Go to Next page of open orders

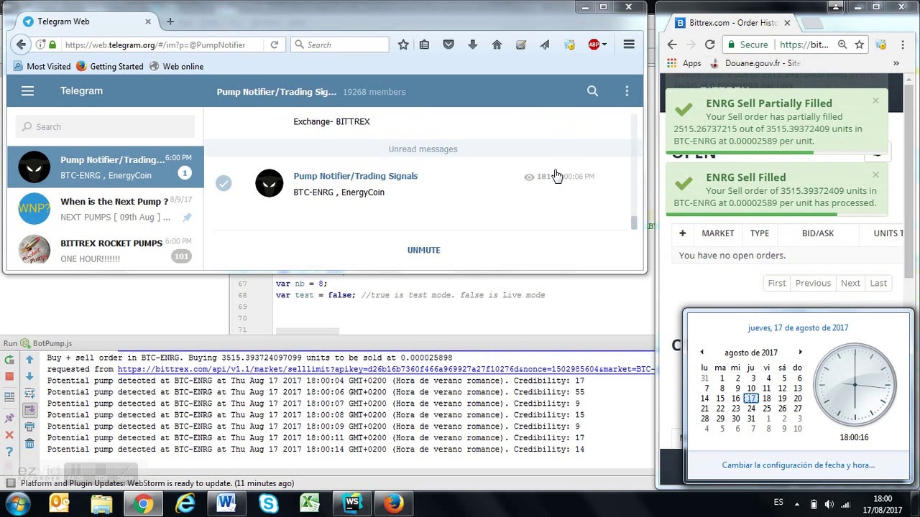coord(850,283)
